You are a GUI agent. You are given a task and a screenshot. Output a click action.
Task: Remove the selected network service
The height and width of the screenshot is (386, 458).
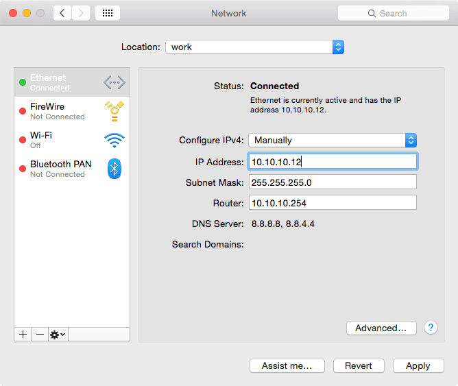pos(40,335)
